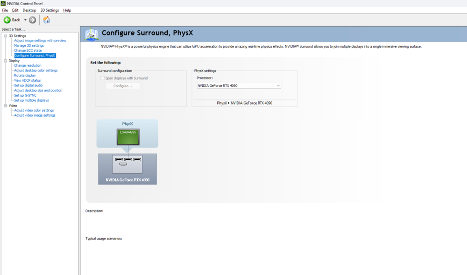Click the NVIDIA Control Panel title icon
Viewport: 467px width, 275px height.
[x=3, y=4]
